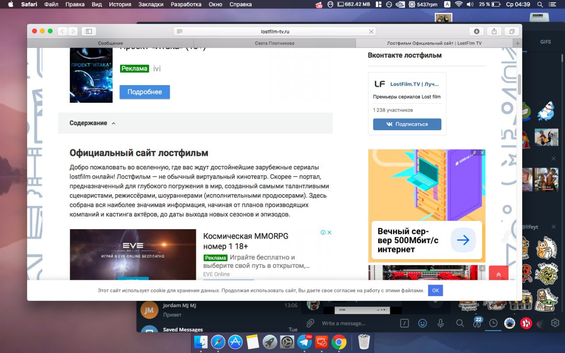The width and height of the screenshot is (565, 353).
Task: Open Notes from the Dock
Action: coord(252,342)
